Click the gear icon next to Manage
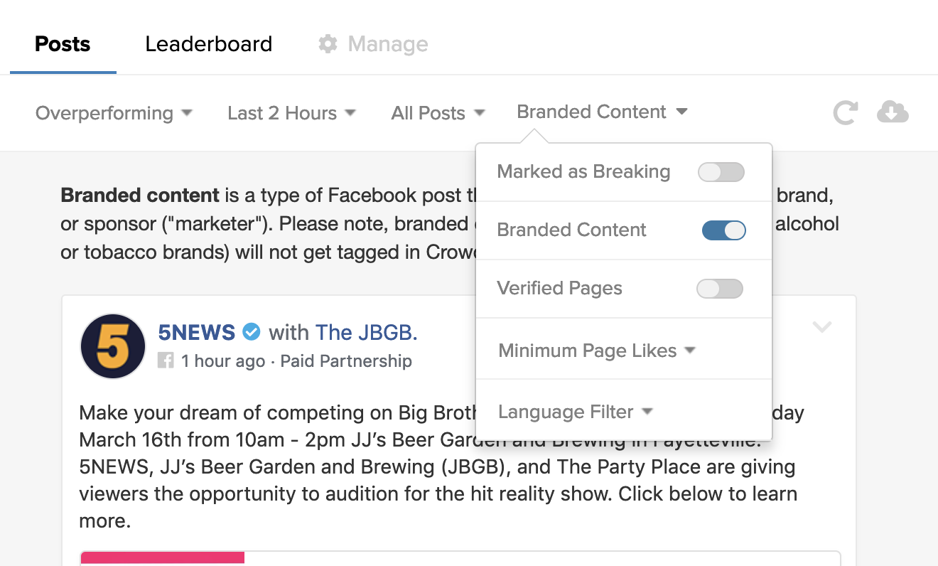 328,44
